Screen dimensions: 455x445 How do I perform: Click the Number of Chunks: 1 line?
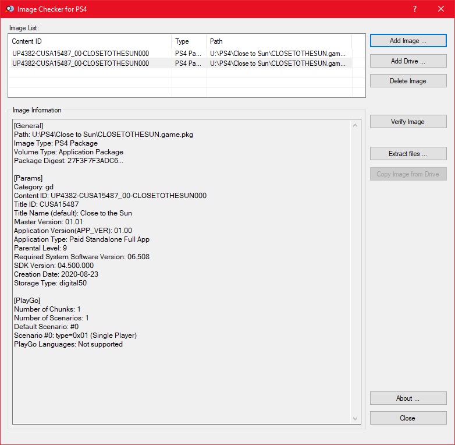pos(47,309)
